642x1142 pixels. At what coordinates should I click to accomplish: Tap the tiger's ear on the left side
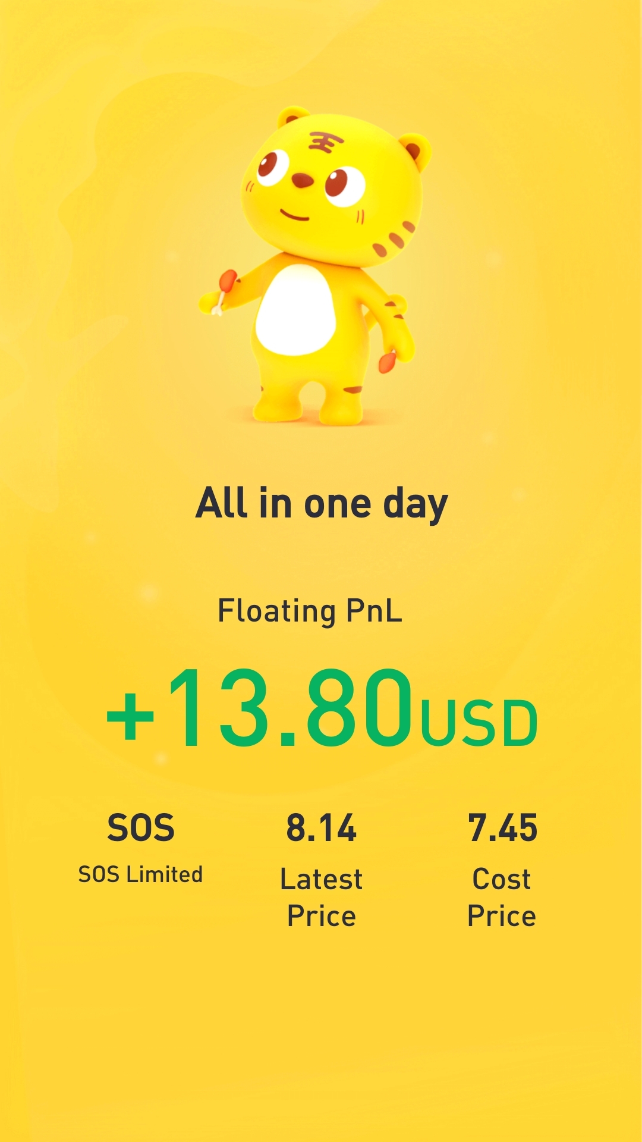(x=293, y=115)
